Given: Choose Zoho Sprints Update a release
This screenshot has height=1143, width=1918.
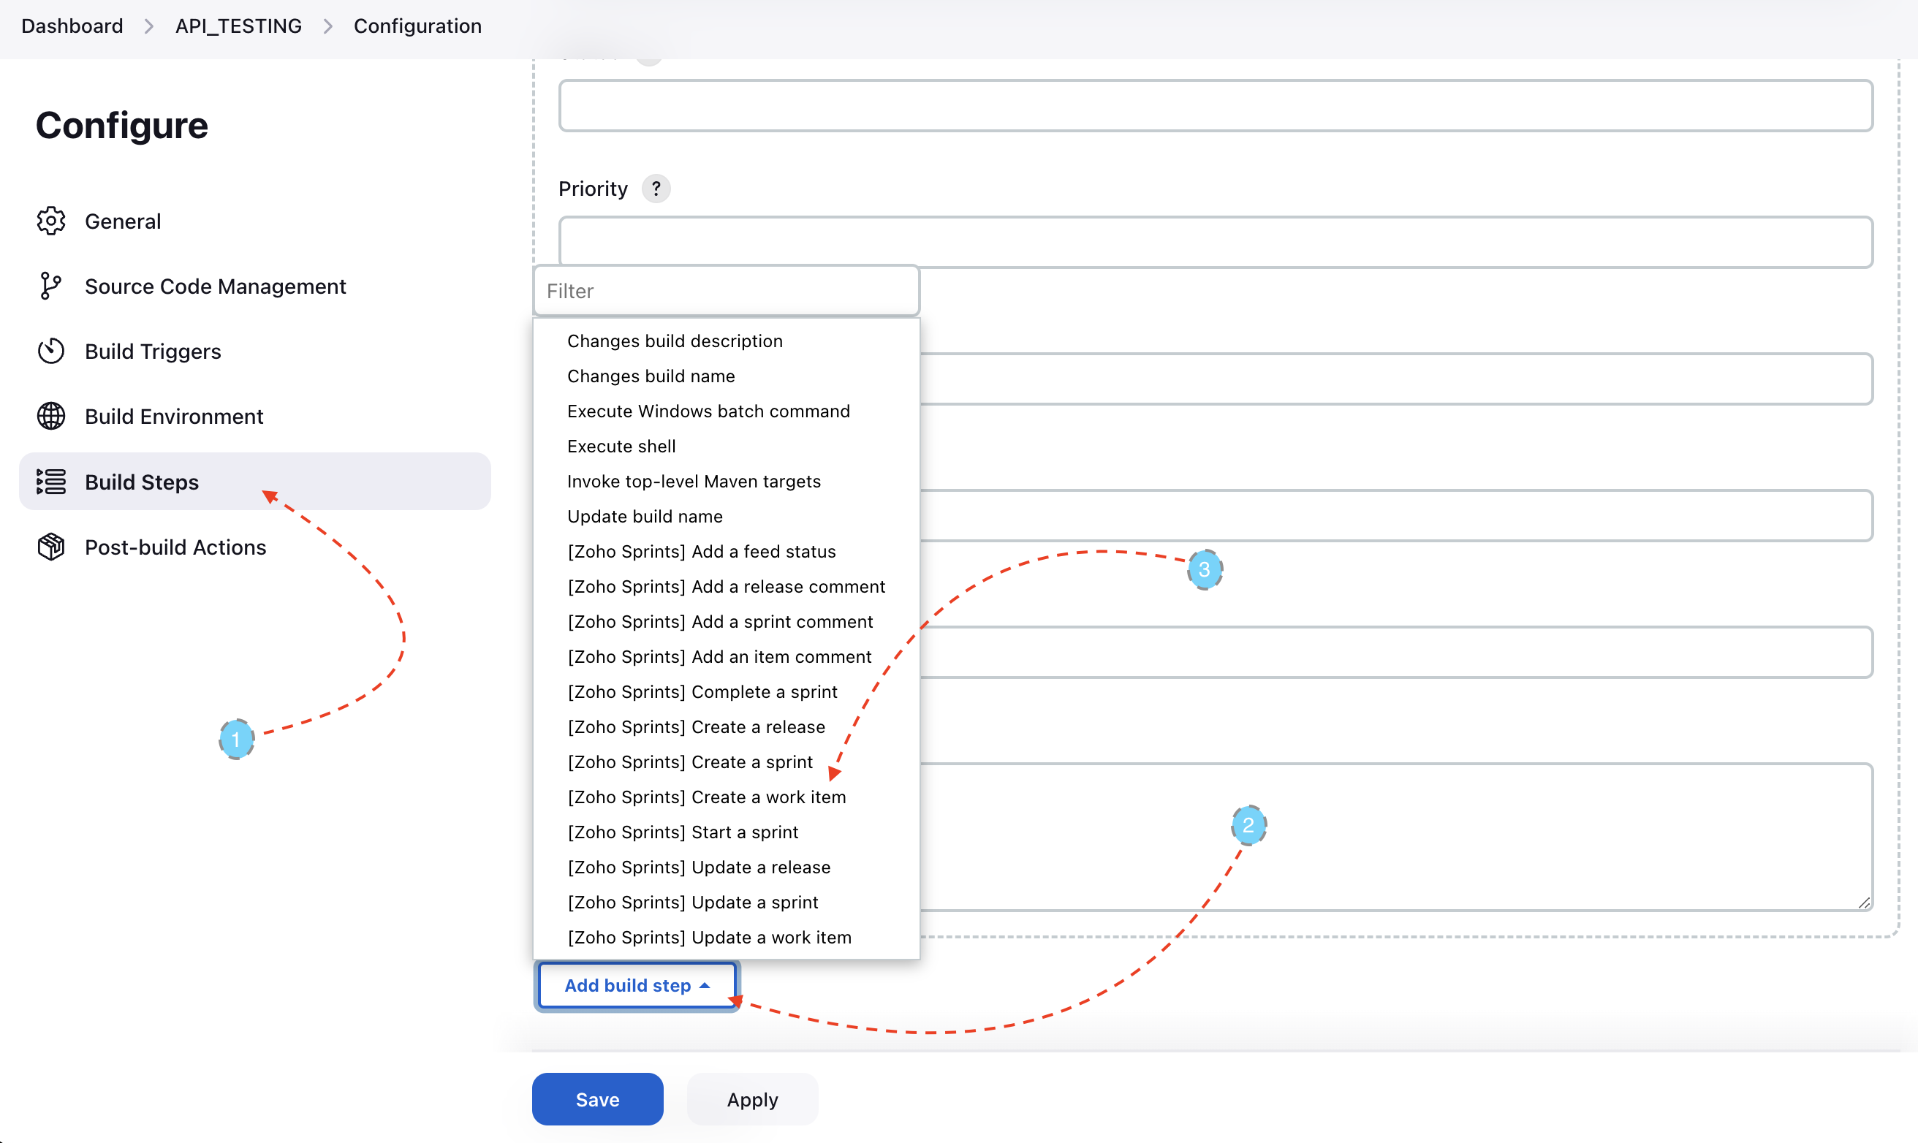Looking at the screenshot, I should point(727,867).
